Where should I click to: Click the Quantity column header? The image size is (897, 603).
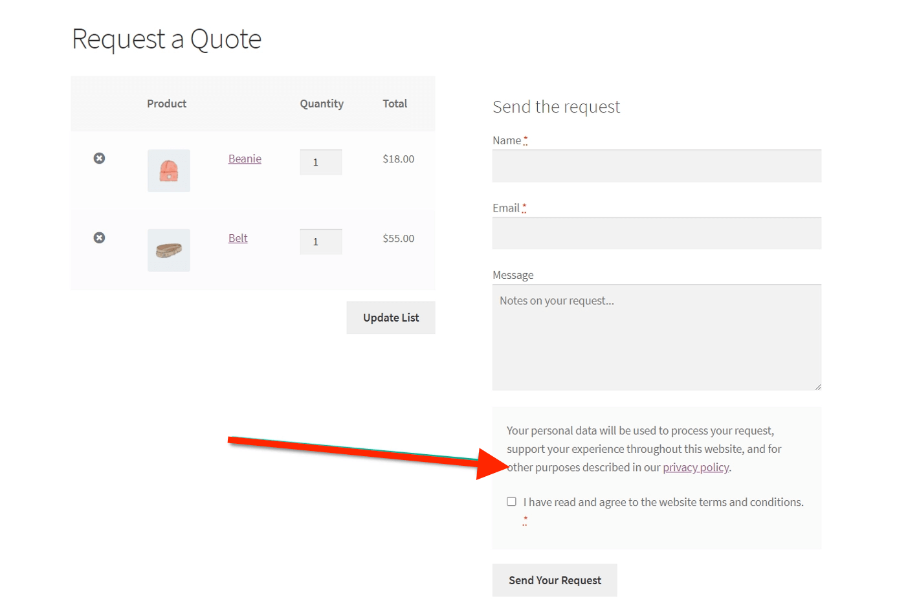click(322, 104)
